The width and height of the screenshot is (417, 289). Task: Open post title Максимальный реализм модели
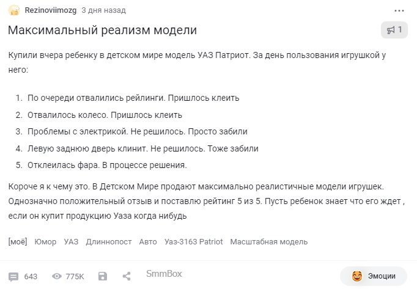tap(102, 30)
